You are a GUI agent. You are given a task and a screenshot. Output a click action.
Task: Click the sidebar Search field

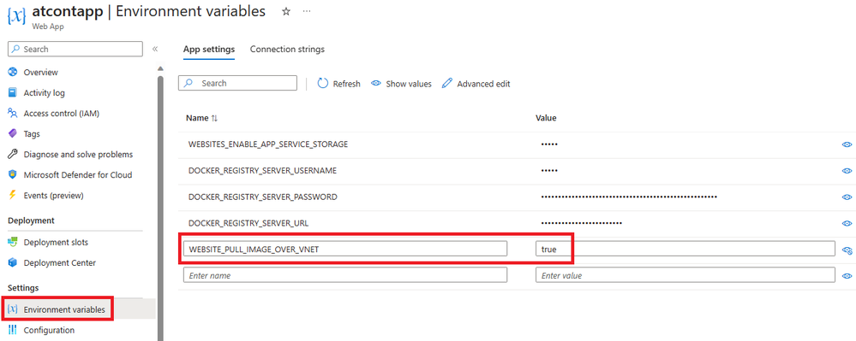(x=75, y=49)
